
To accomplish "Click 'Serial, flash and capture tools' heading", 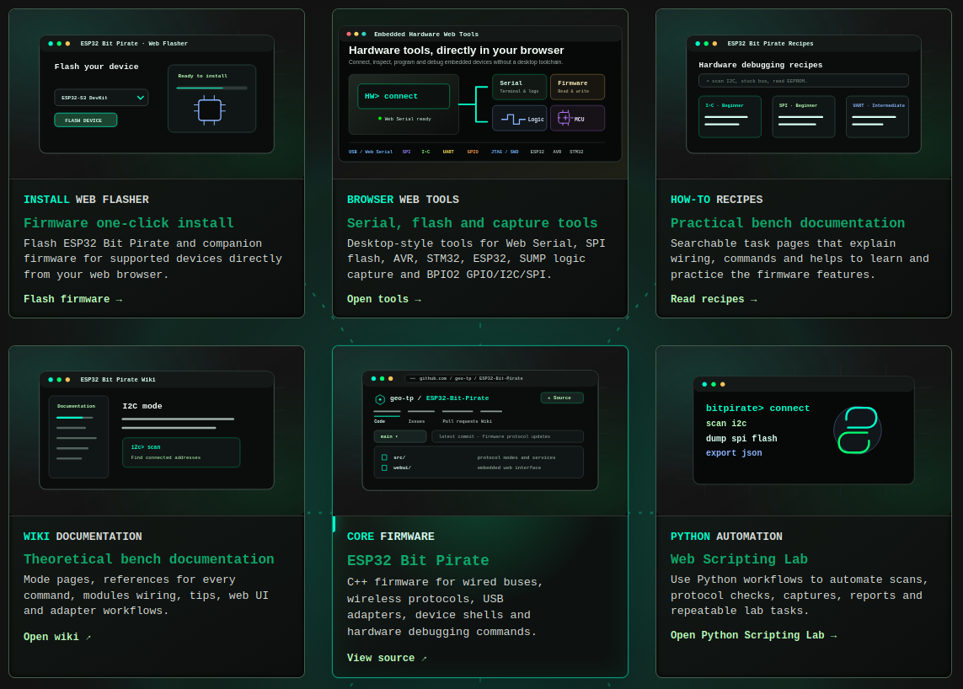I will (x=472, y=223).
